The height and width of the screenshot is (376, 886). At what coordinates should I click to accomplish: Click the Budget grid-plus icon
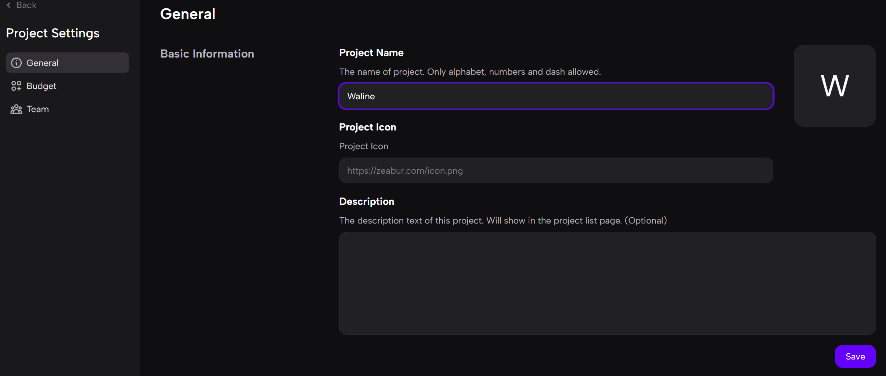pyautogui.click(x=16, y=86)
